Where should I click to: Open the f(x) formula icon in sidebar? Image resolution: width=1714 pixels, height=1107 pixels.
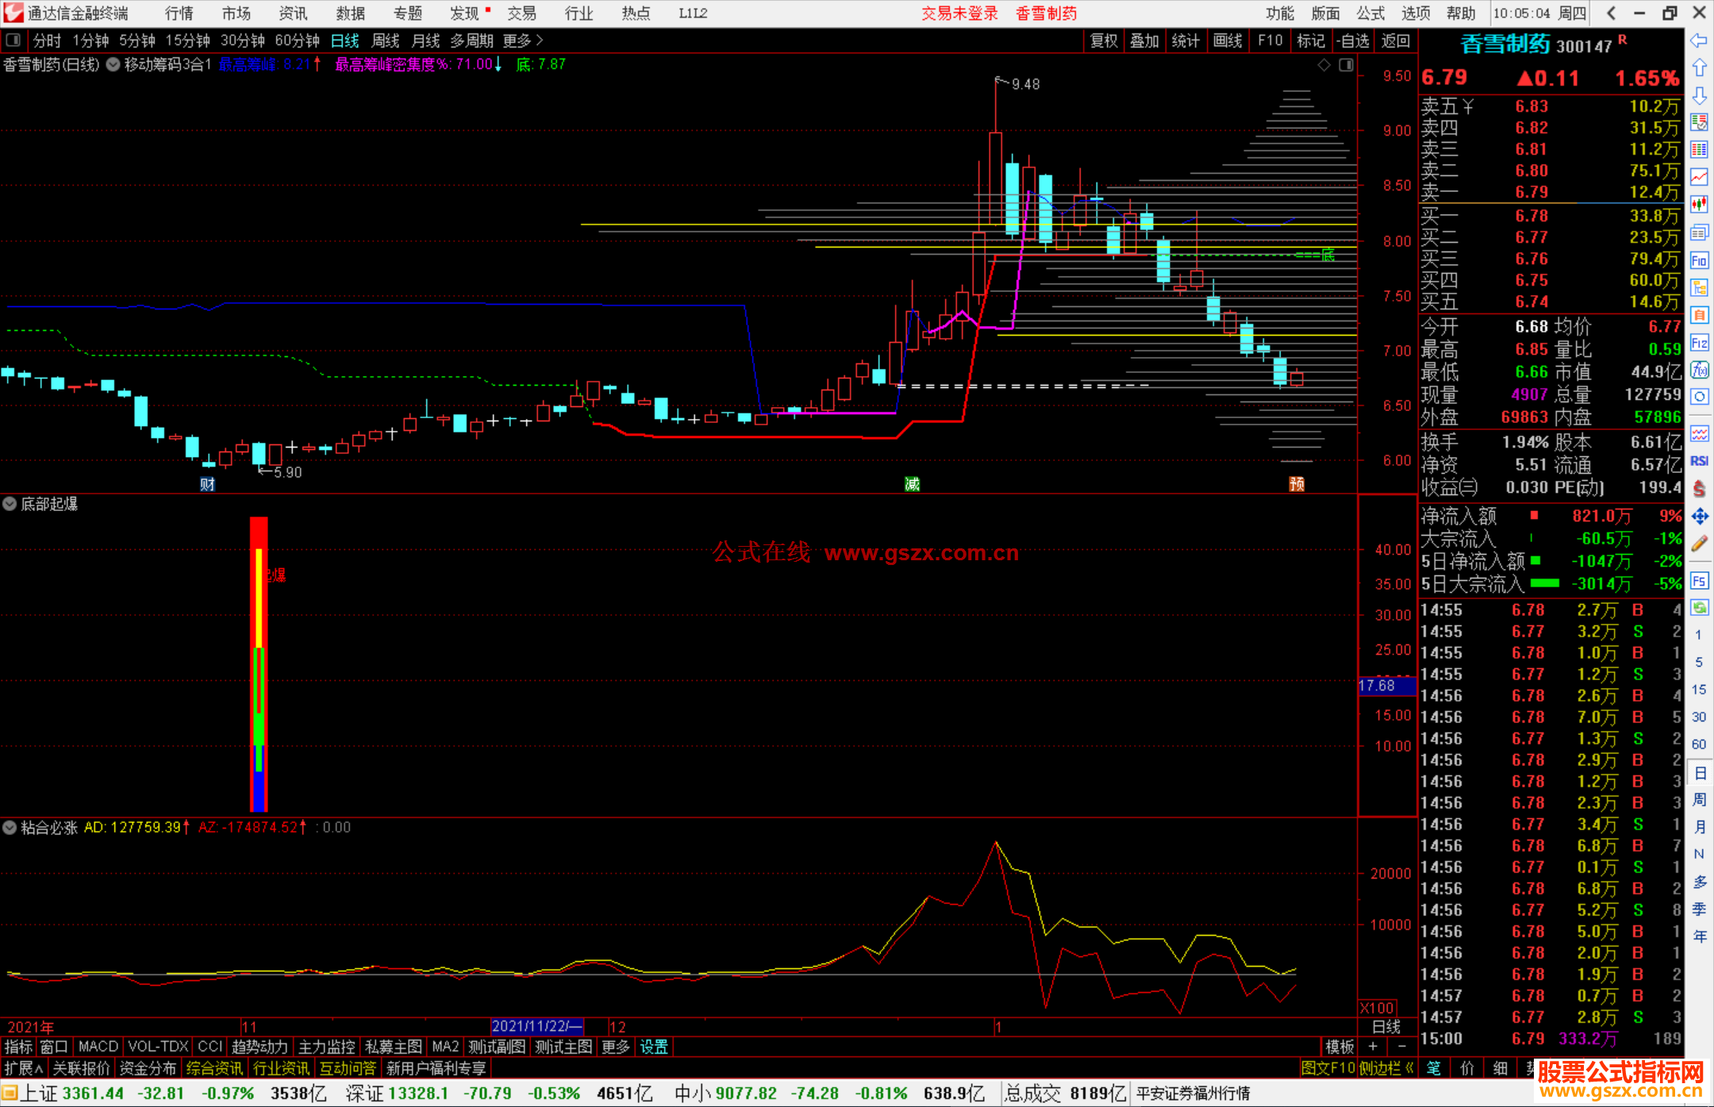pyautogui.click(x=1699, y=370)
